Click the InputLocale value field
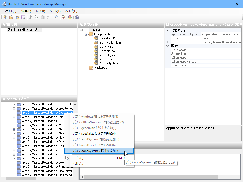Image resolution: width=243 pixels, height=182 pixels. click(x=221, y=50)
